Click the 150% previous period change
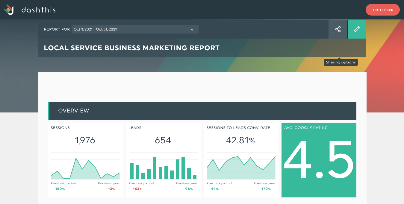Image resolution: width=404 pixels, height=204 pixels. point(60,189)
